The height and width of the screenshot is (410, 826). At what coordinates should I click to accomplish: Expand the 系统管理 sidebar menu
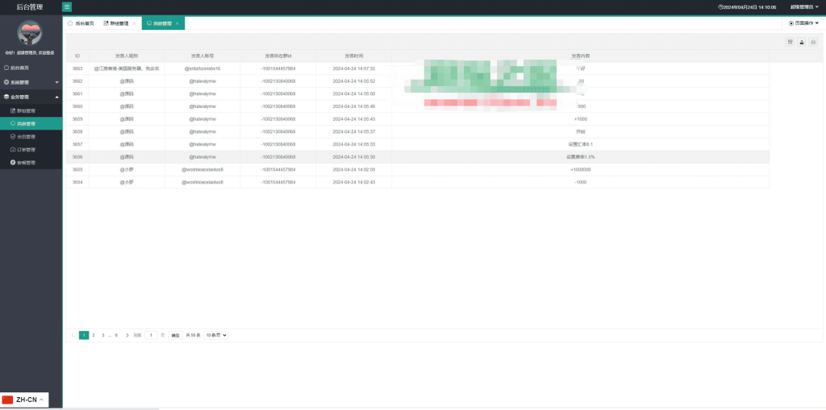tap(31, 82)
